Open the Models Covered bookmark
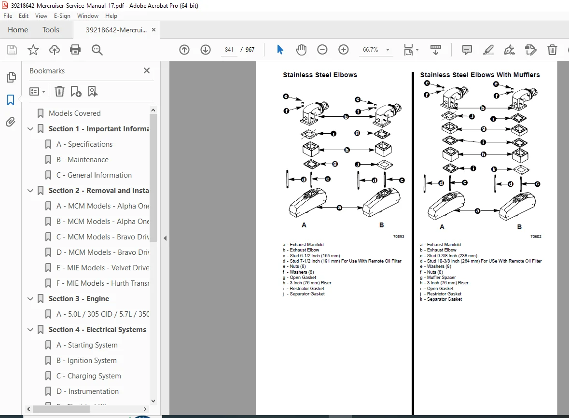 point(74,113)
